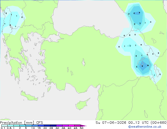Click the forecast date Su 07-06-2026
167x129 pixels.
click(x=111, y=123)
